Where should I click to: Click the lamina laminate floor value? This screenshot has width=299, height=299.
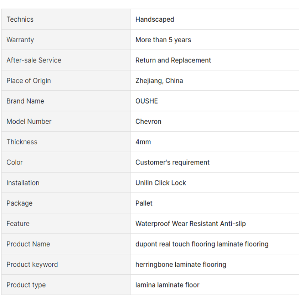click(167, 285)
